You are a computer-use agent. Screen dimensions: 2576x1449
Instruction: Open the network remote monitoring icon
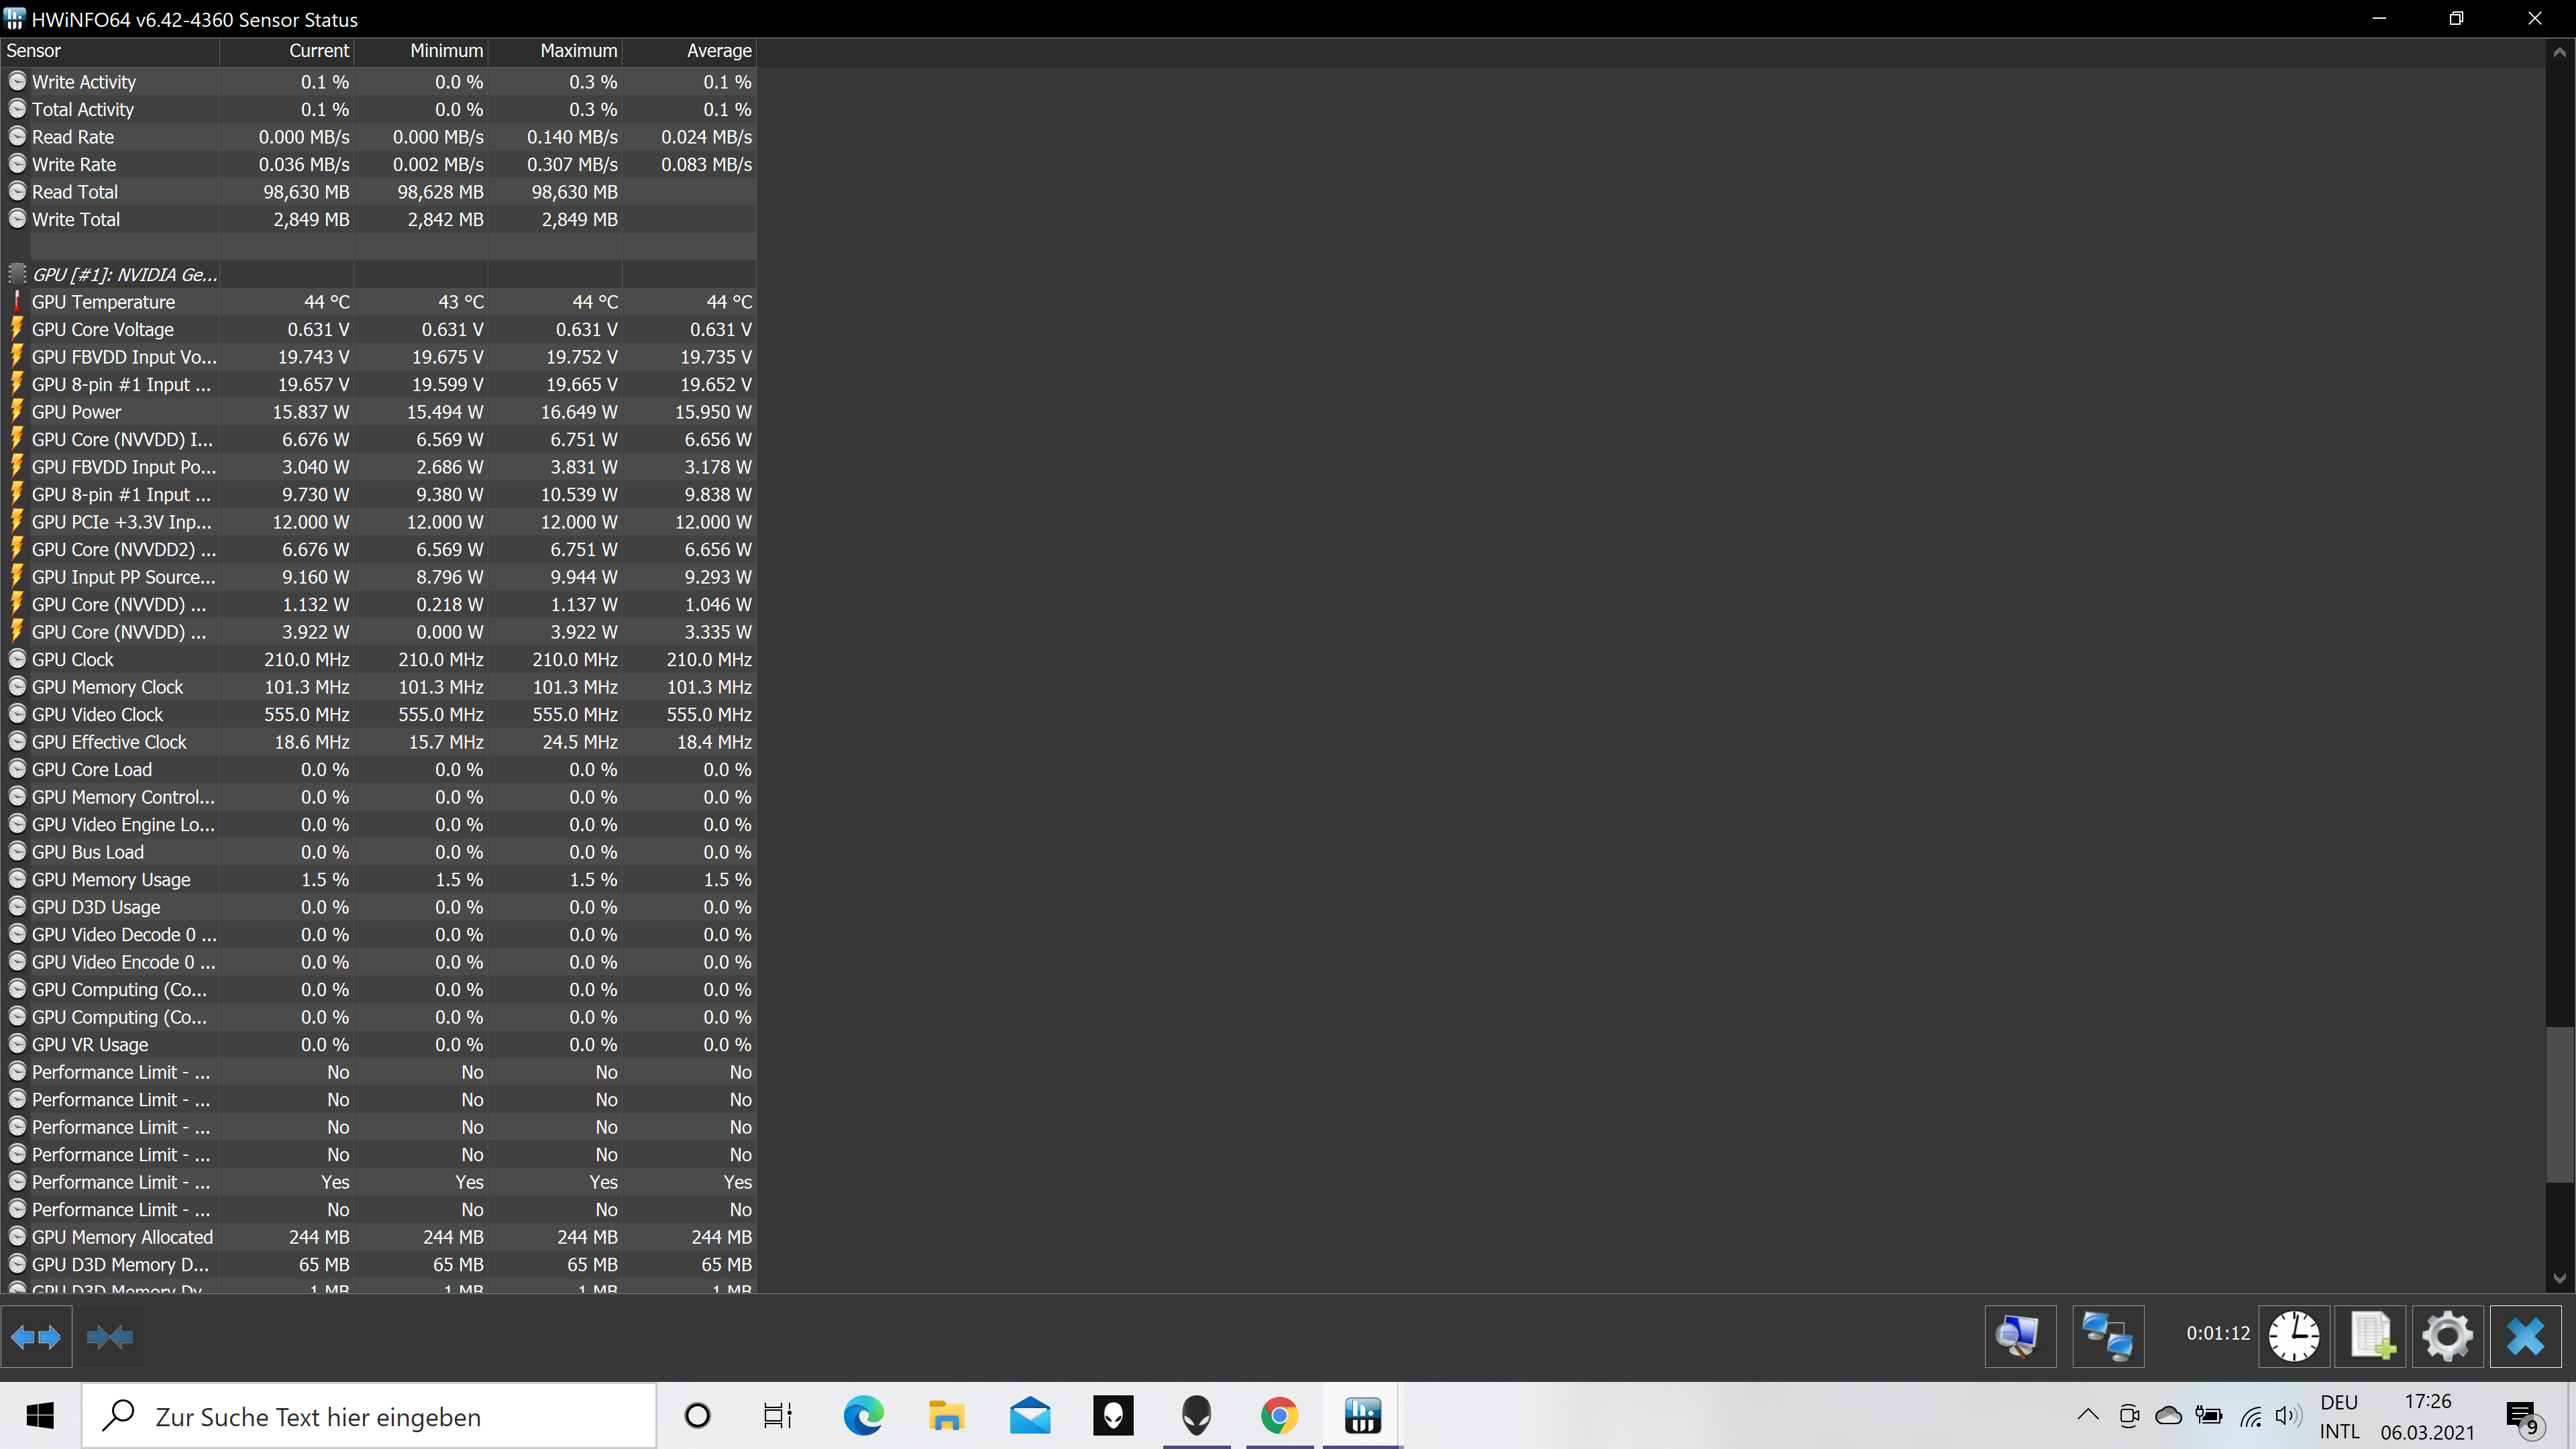pyautogui.click(x=2107, y=1336)
